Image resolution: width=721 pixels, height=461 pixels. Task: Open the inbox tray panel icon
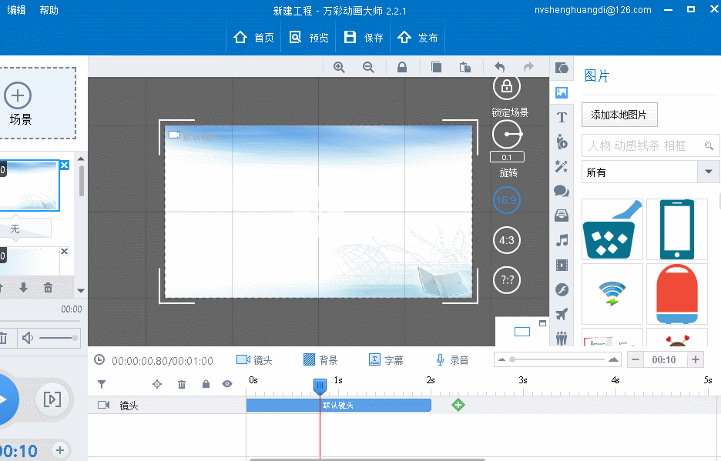point(562,215)
